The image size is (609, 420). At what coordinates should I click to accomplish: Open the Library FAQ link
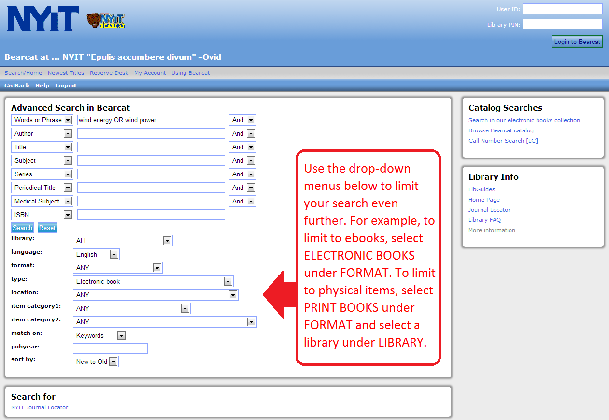point(484,220)
